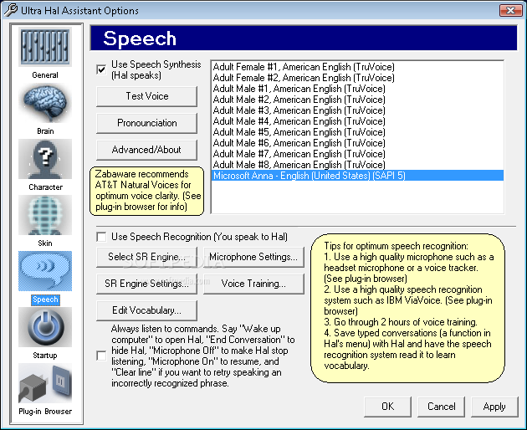Open the Plug-in Browser plug icon
This screenshot has width=527, height=430.
point(45,383)
